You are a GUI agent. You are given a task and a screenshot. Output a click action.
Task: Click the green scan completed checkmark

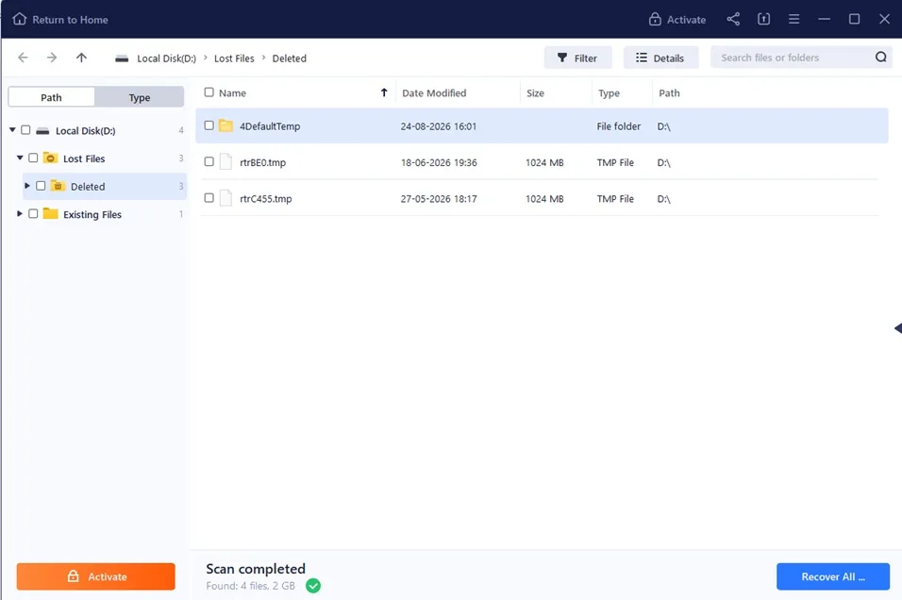point(313,586)
